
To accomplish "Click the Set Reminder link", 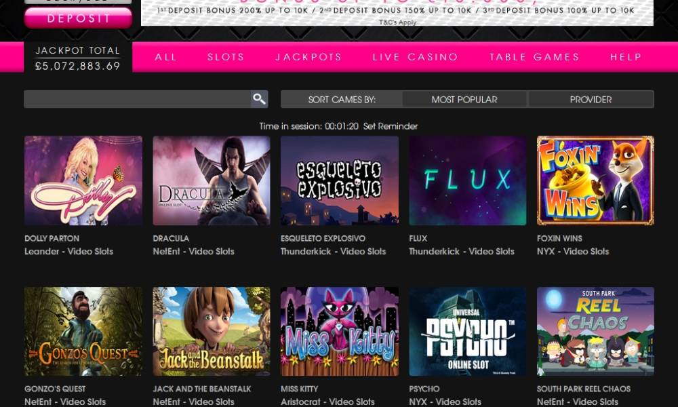I will [x=391, y=126].
